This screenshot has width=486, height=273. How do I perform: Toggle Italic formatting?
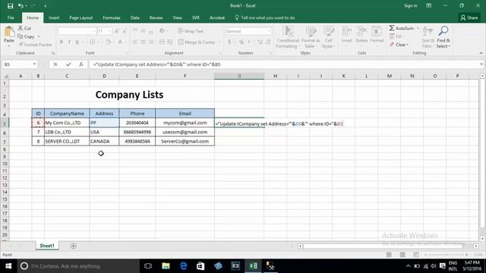coord(69,42)
